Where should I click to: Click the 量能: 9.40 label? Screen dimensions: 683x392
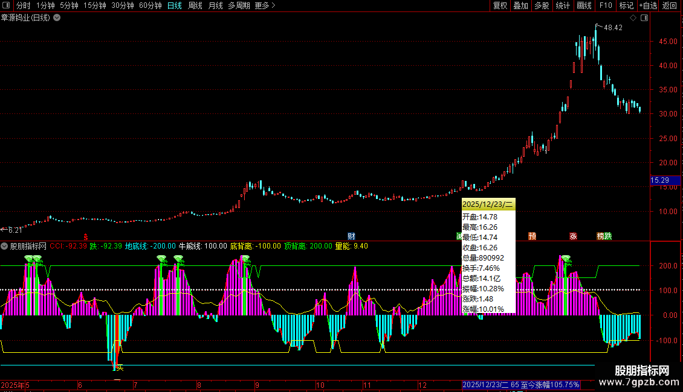(352, 246)
